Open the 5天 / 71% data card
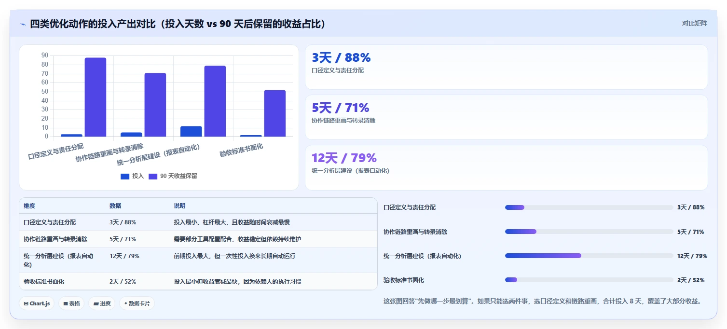This screenshot has height=329, width=727. [x=506, y=117]
